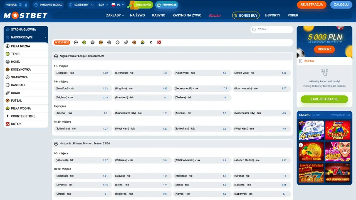This screenshot has width=356, height=200.
Task: Click the MOSTBET logo
Action: (26, 16)
